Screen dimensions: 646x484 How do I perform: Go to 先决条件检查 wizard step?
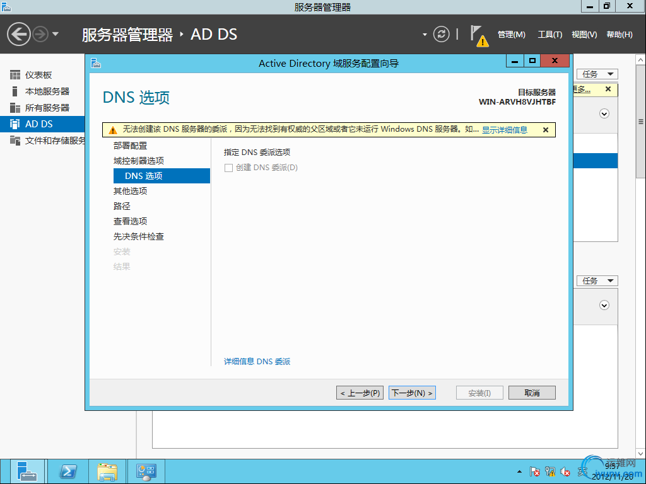pyautogui.click(x=139, y=237)
